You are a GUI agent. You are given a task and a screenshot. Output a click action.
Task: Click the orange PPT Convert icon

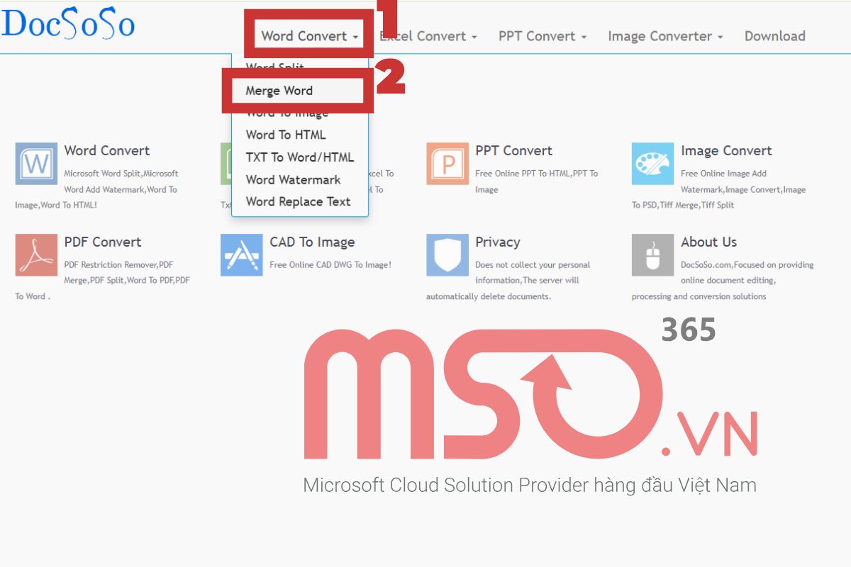coord(447,164)
